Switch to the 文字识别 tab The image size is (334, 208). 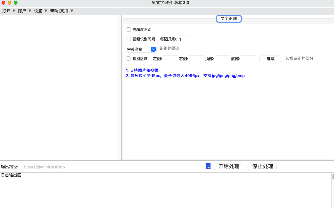[x=229, y=18]
